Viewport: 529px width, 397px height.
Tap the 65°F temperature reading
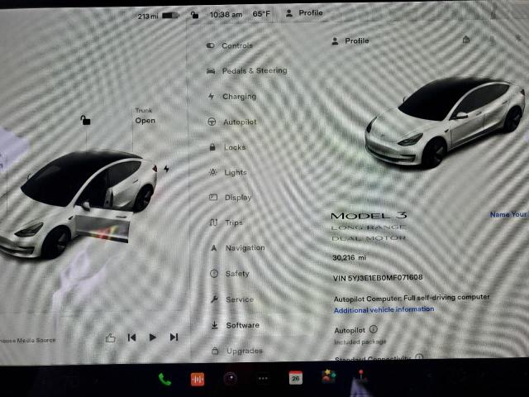(x=261, y=14)
